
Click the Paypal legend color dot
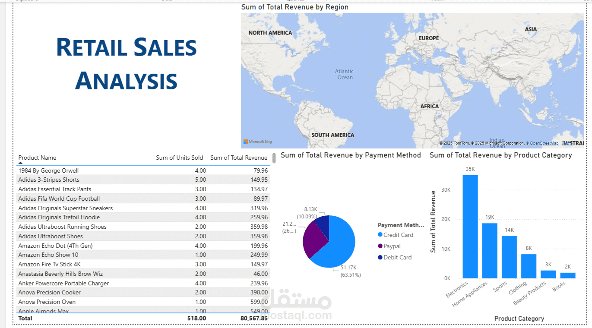380,246
